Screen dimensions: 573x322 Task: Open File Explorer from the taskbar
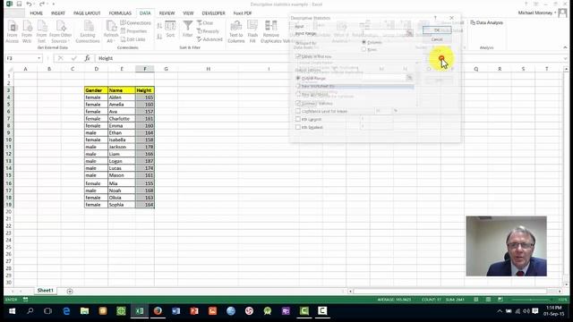[x=84, y=310]
